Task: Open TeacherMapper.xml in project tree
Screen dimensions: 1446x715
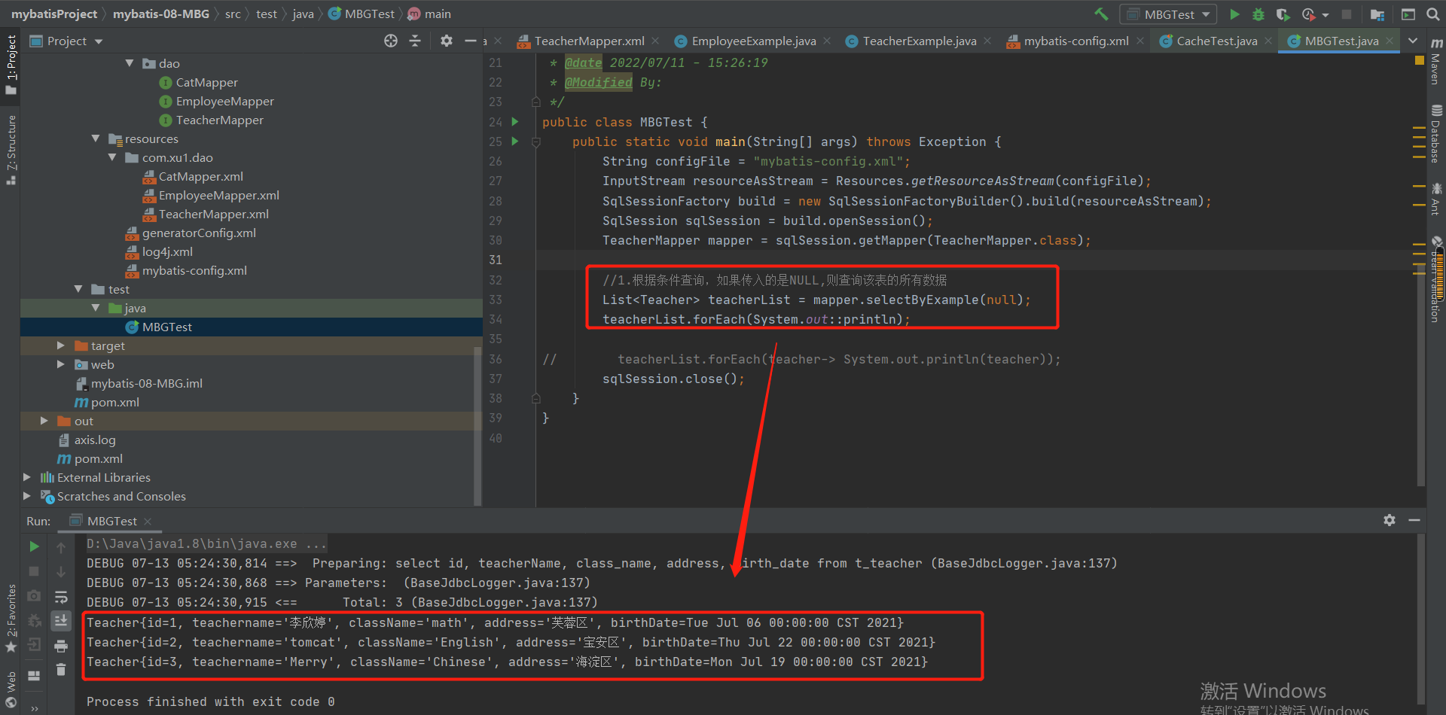Action: 213,214
